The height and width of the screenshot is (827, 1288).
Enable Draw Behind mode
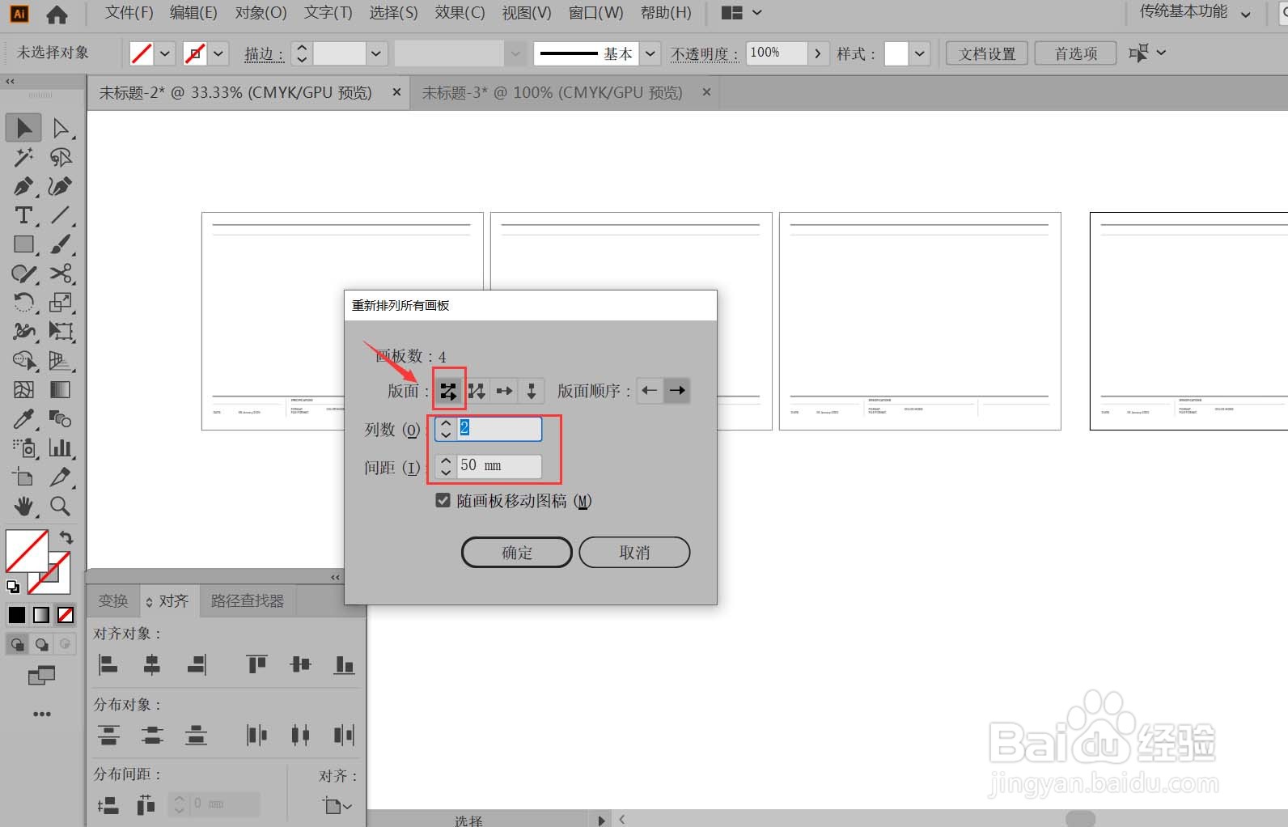(41, 644)
